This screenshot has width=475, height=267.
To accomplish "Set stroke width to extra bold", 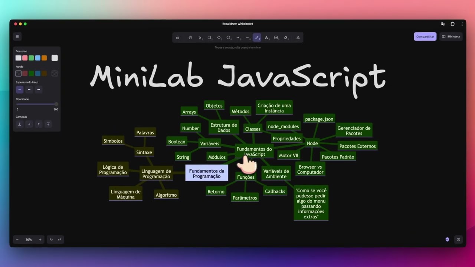I will click(39, 90).
